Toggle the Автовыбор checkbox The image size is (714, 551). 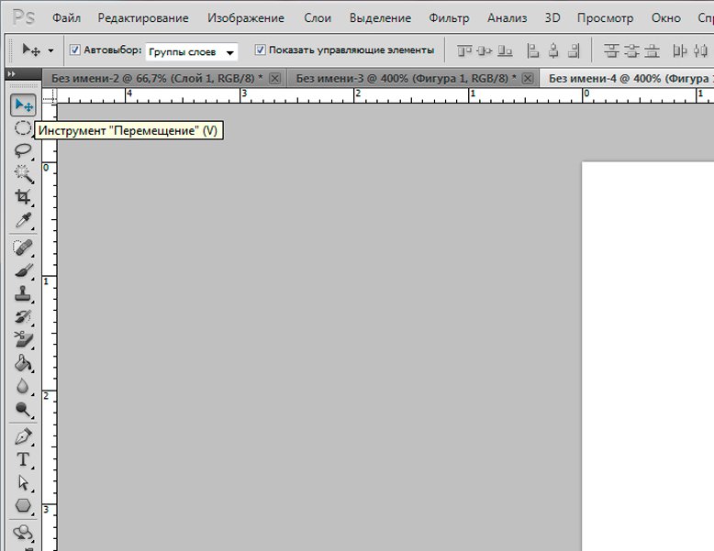75,50
